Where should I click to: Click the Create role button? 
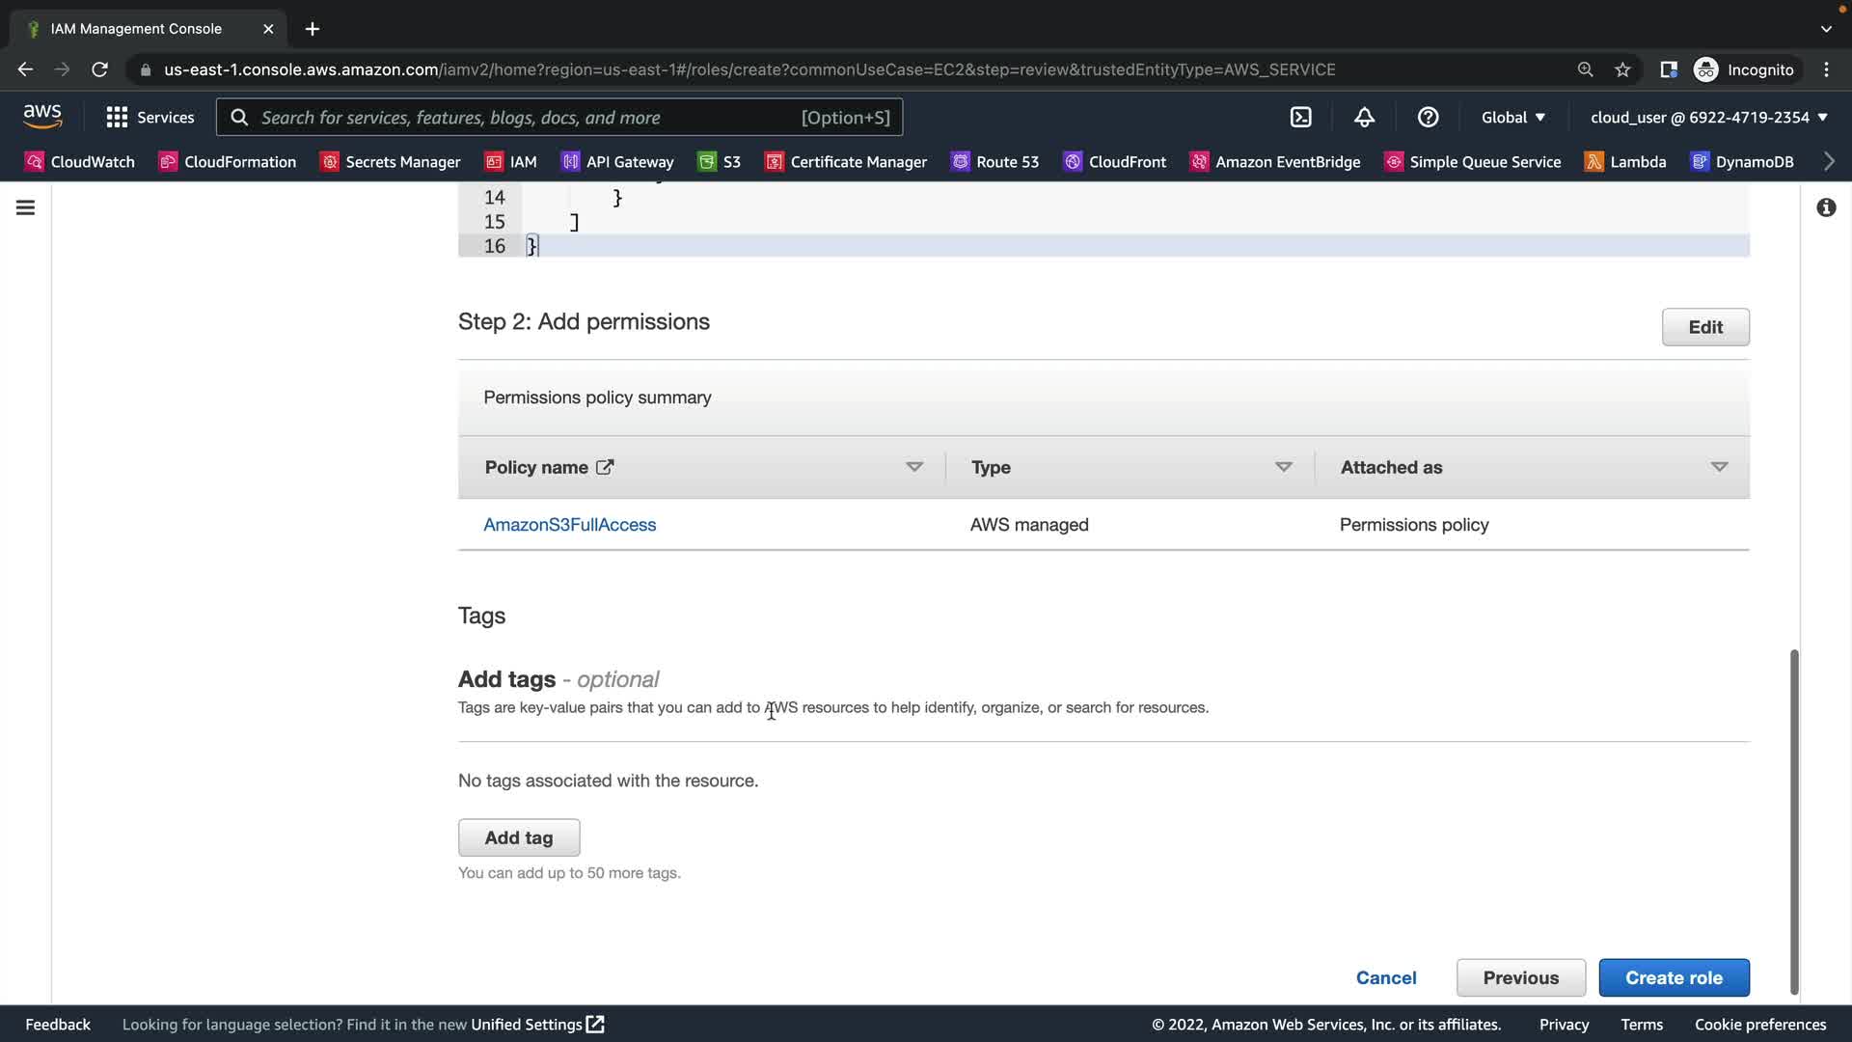click(x=1674, y=977)
